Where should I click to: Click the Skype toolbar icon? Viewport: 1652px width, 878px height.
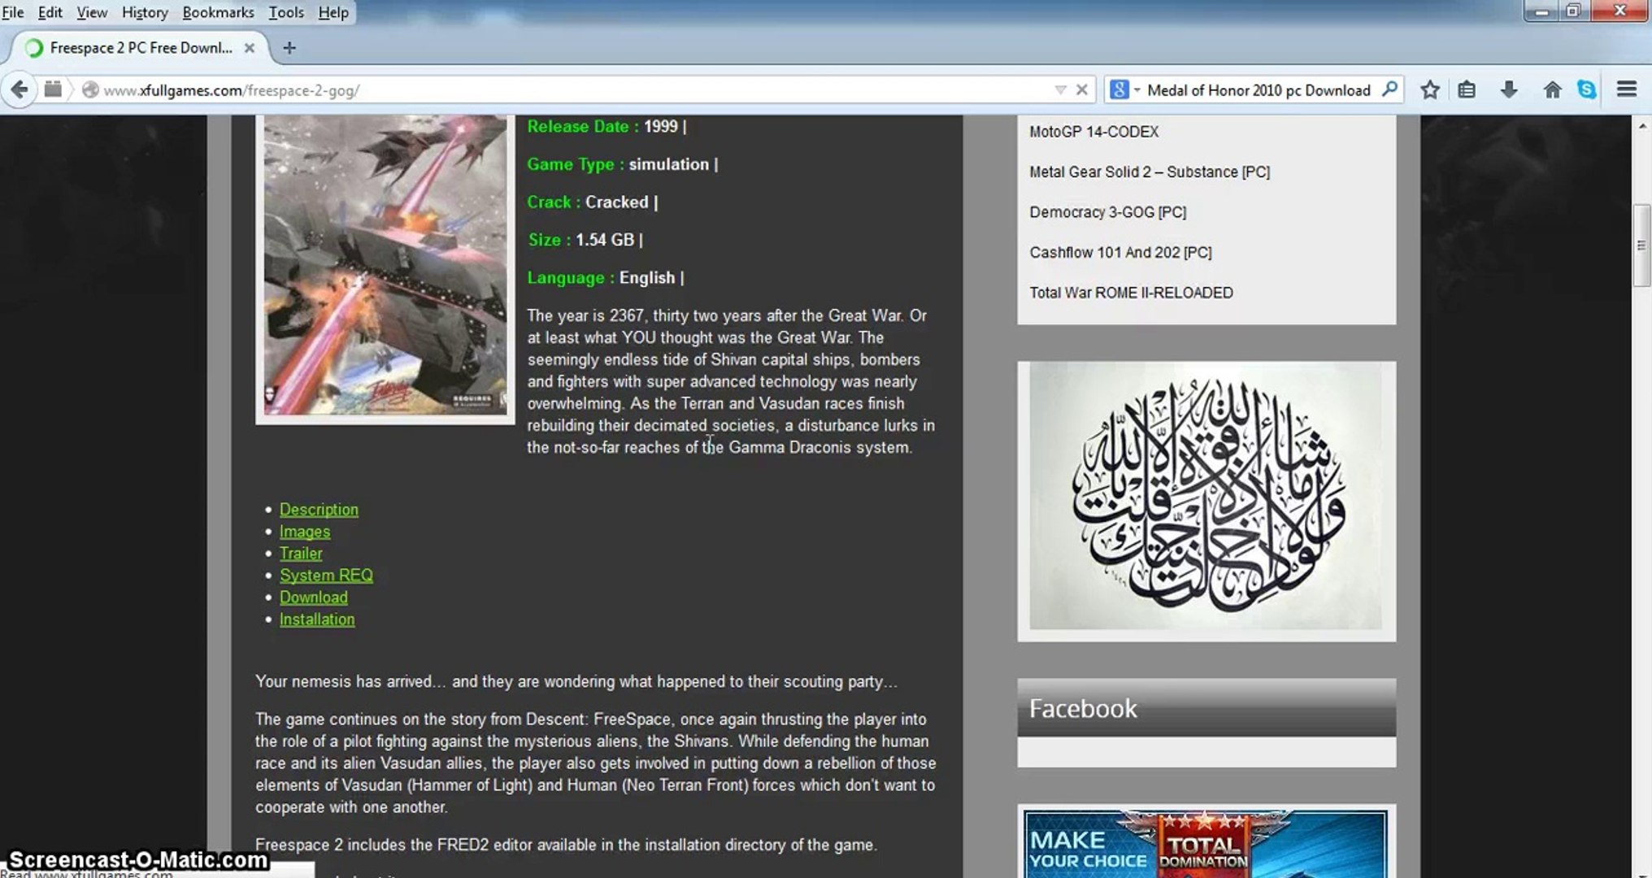point(1587,89)
